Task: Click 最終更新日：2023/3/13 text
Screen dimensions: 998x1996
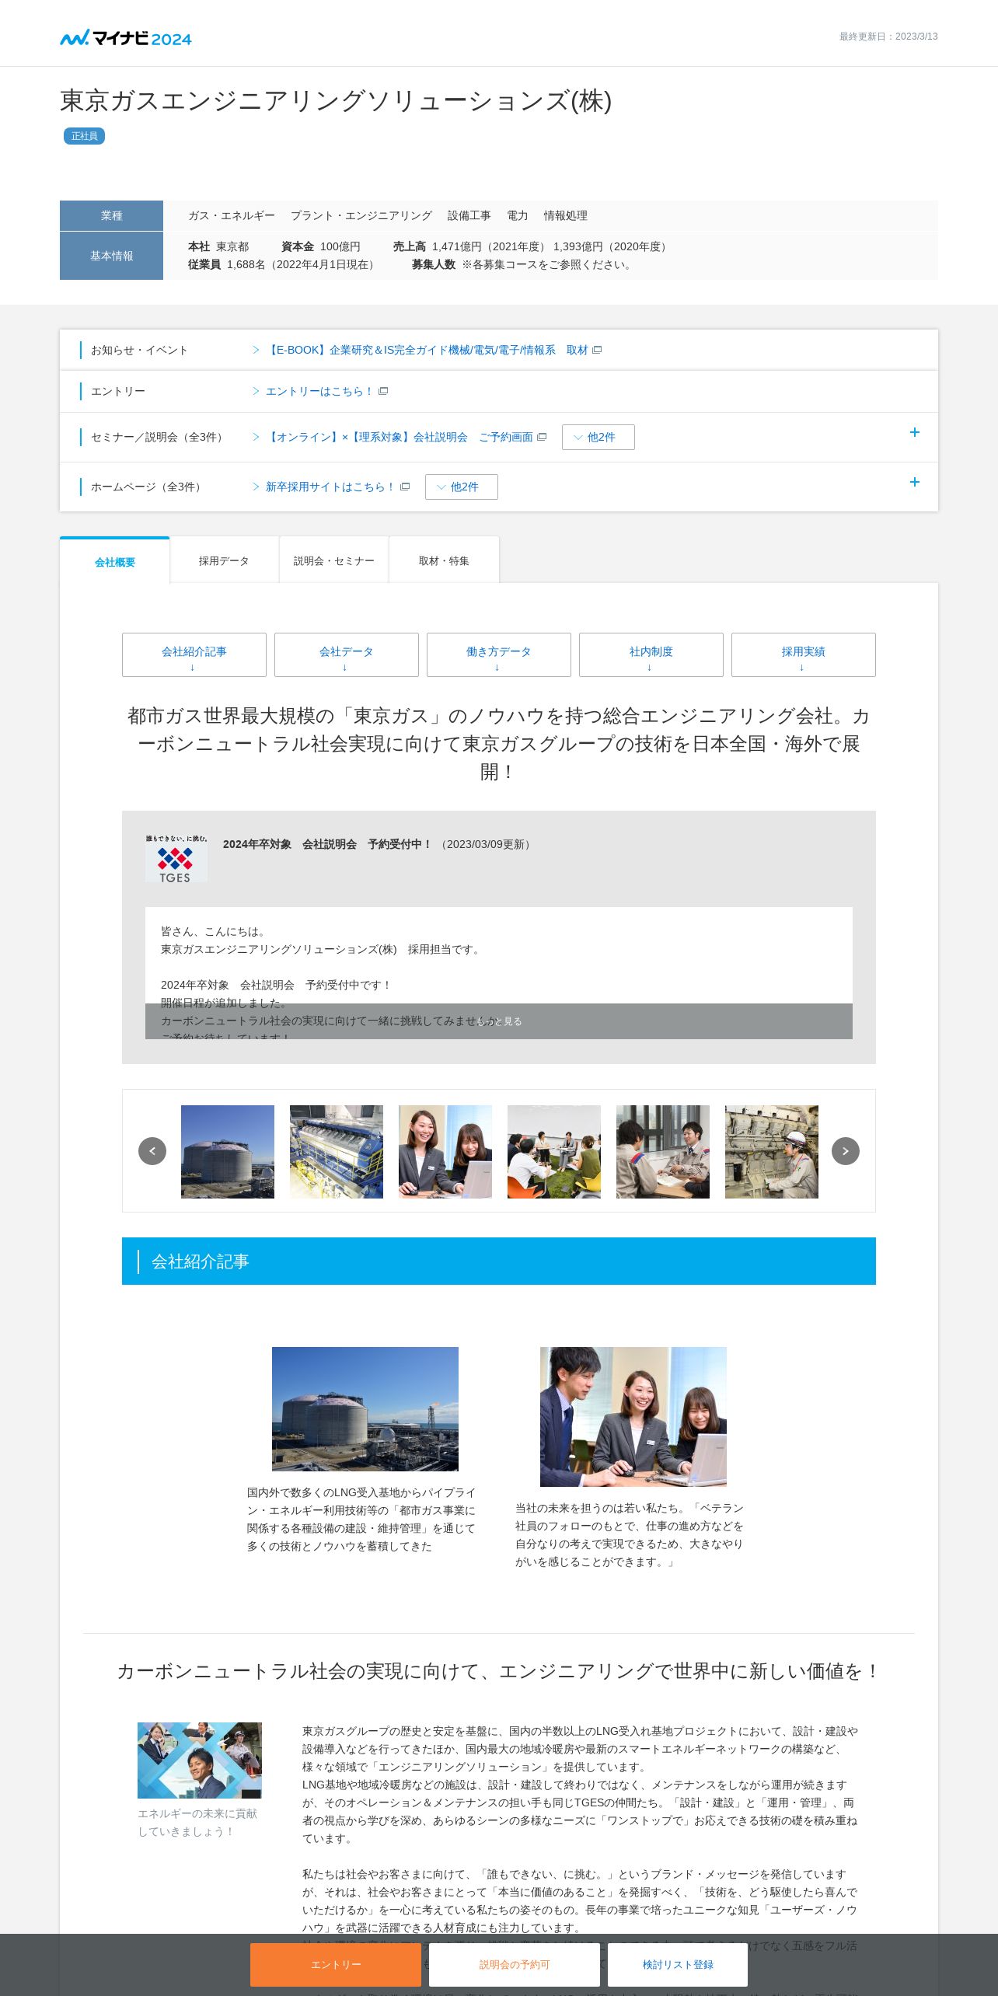Action: pos(888,37)
